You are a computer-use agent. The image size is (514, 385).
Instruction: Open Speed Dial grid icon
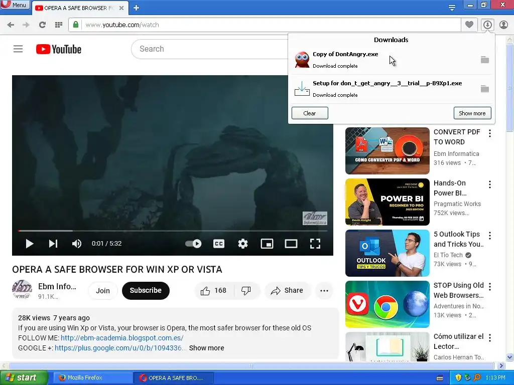pos(59,25)
